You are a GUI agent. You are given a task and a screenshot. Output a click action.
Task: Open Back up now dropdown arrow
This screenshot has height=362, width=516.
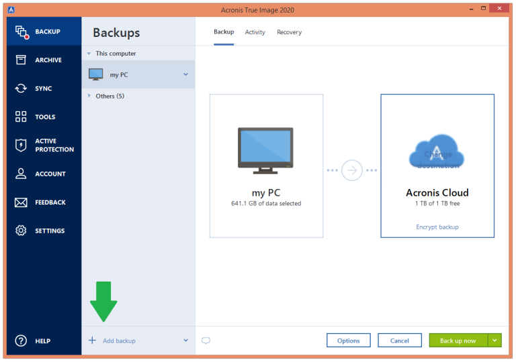pyautogui.click(x=495, y=341)
